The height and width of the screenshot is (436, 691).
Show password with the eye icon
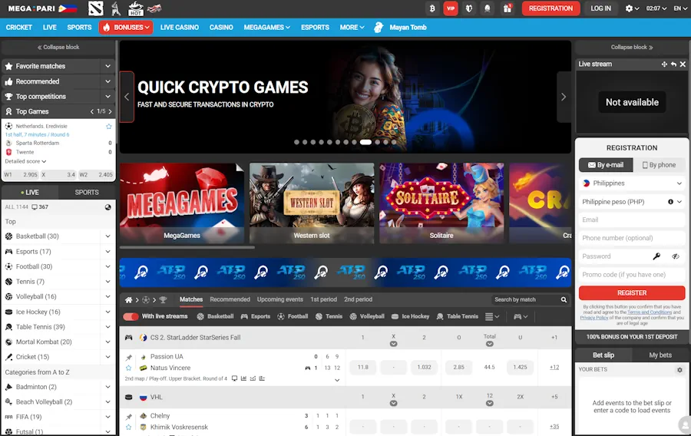point(676,256)
